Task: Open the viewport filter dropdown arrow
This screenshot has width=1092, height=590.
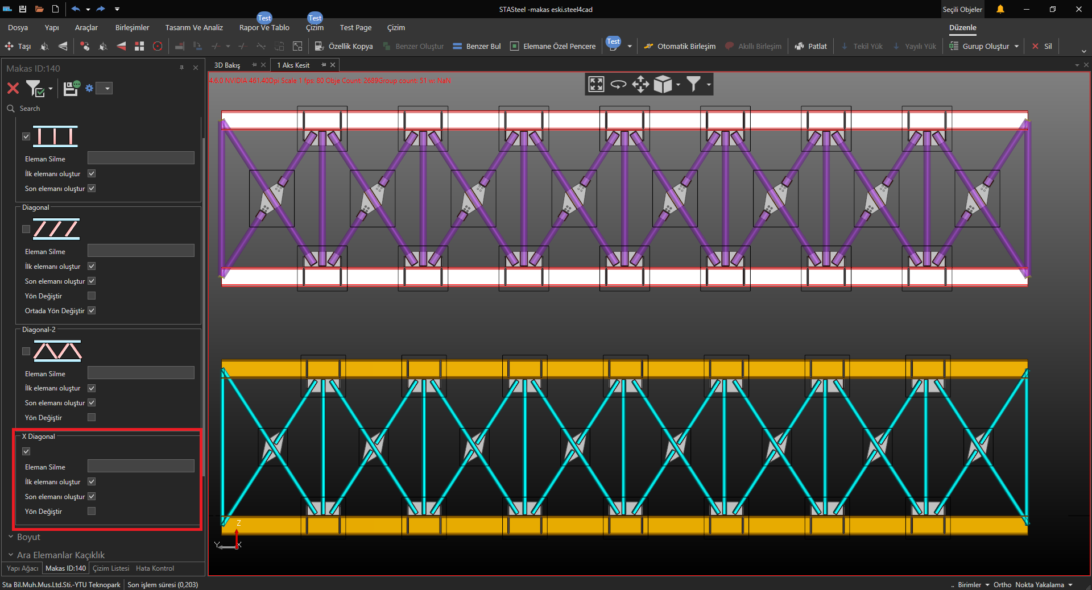Action: (x=709, y=85)
